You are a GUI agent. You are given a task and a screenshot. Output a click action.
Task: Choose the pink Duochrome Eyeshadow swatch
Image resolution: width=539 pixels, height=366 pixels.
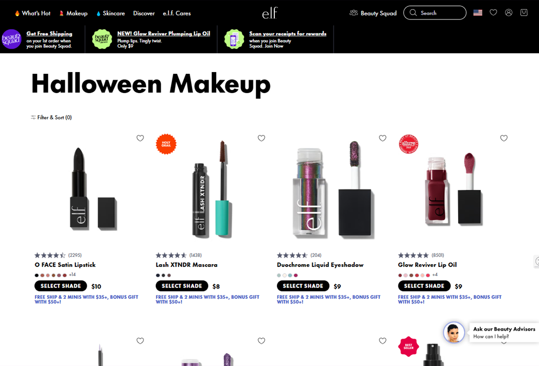coord(295,276)
